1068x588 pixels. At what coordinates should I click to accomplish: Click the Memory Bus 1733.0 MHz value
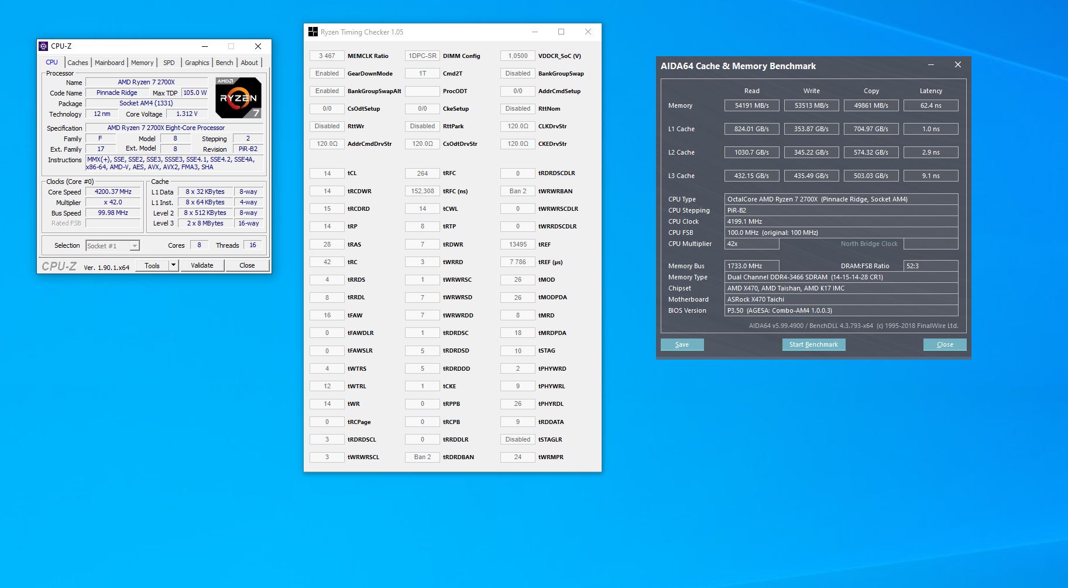(x=752, y=266)
